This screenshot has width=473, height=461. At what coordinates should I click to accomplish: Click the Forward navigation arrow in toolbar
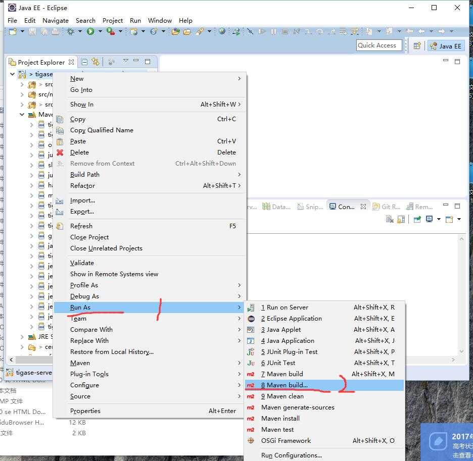click(442, 31)
